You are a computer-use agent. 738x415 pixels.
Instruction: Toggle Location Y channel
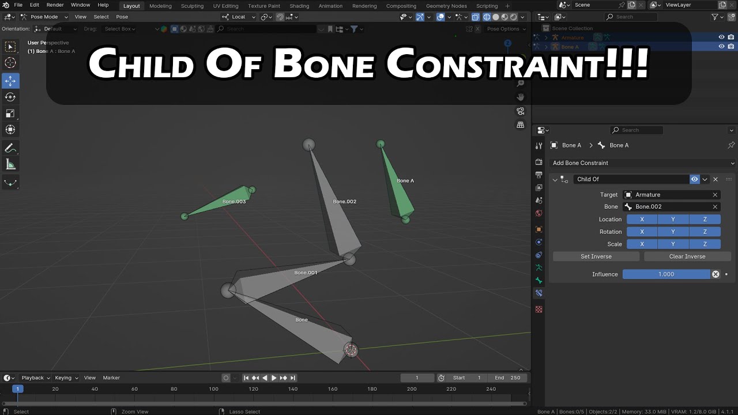pos(673,220)
